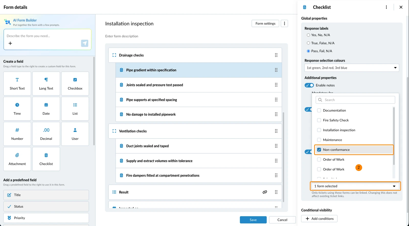Image resolution: width=409 pixels, height=226 pixels.
Task: Tick the Fire Safety Check checkbox
Action: point(319,120)
